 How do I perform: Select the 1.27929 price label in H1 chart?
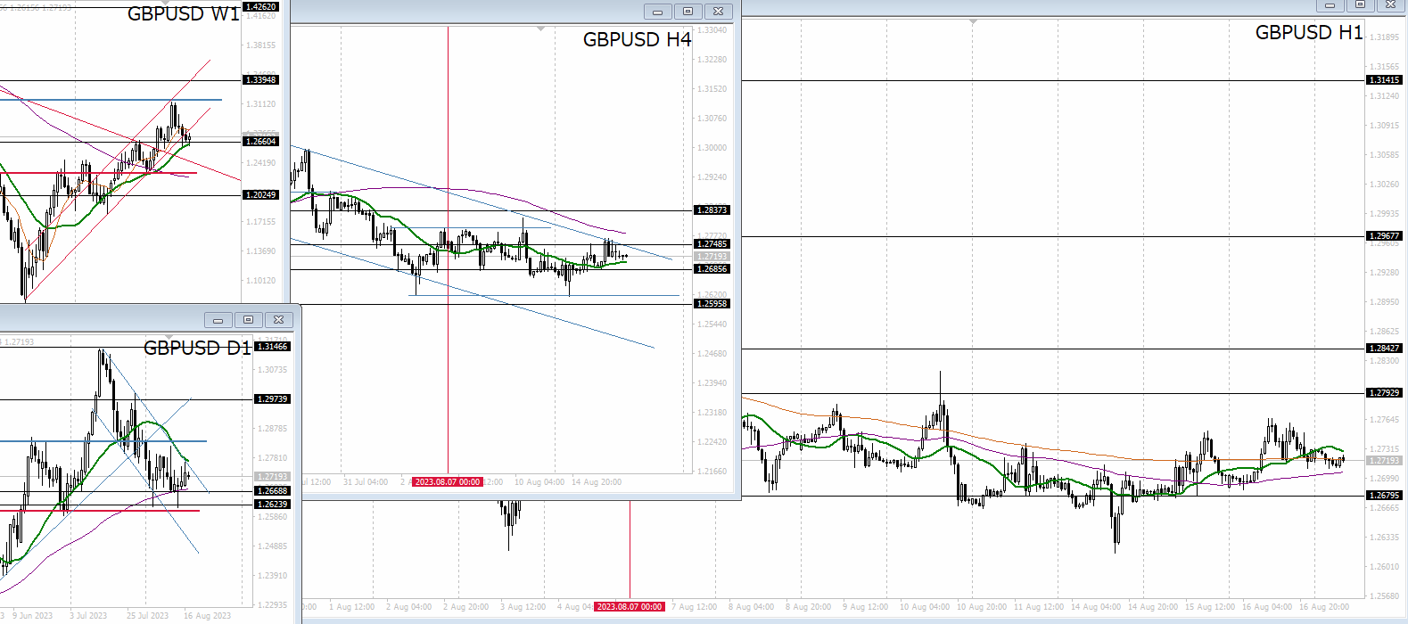[x=1385, y=393]
